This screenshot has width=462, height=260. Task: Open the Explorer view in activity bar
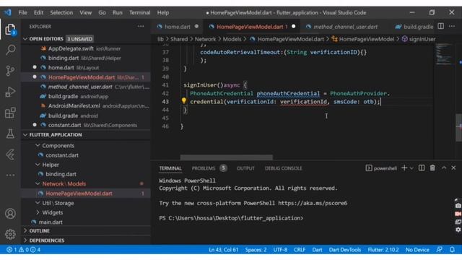(10, 30)
